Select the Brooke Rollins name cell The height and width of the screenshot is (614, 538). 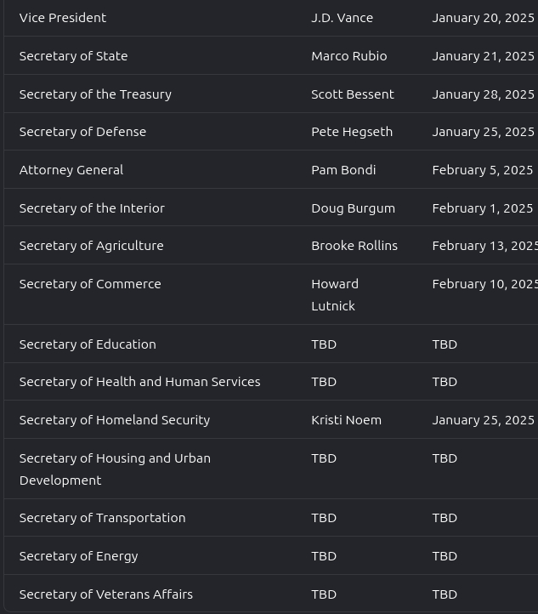tap(354, 246)
